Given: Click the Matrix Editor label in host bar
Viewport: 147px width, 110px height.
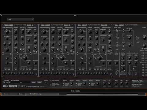Looking at the screenshot, I should click(33, 94).
